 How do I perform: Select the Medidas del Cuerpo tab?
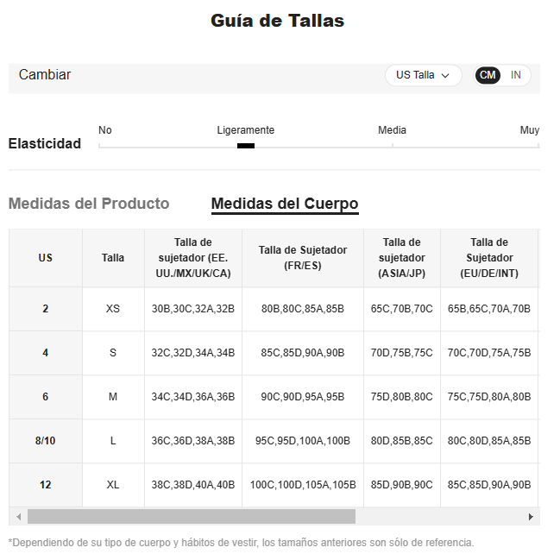[285, 204]
